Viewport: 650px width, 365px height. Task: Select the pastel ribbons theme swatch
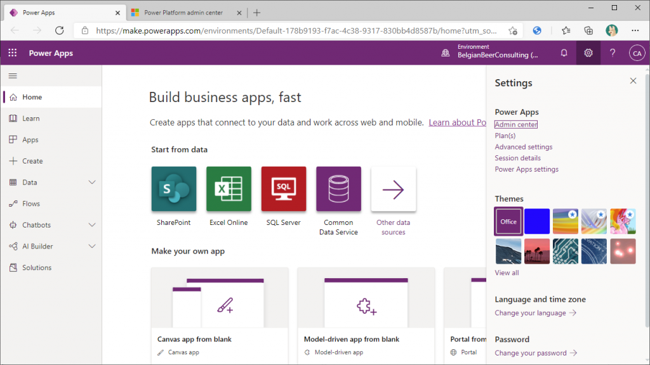(594, 221)
